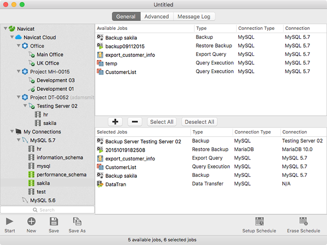Click the green sakila database icon under MySQL 5.7
The height and width of the screenshot is (245, 327).
(31, 183)
